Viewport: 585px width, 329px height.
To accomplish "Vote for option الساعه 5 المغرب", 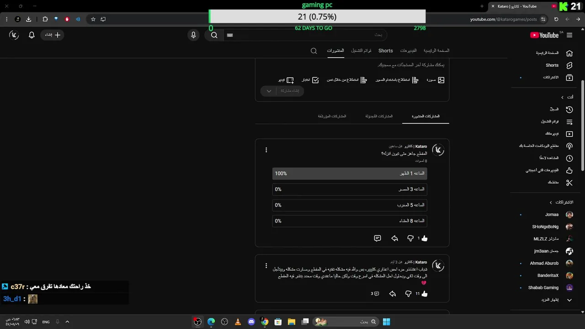I will (x=350, y=205).
